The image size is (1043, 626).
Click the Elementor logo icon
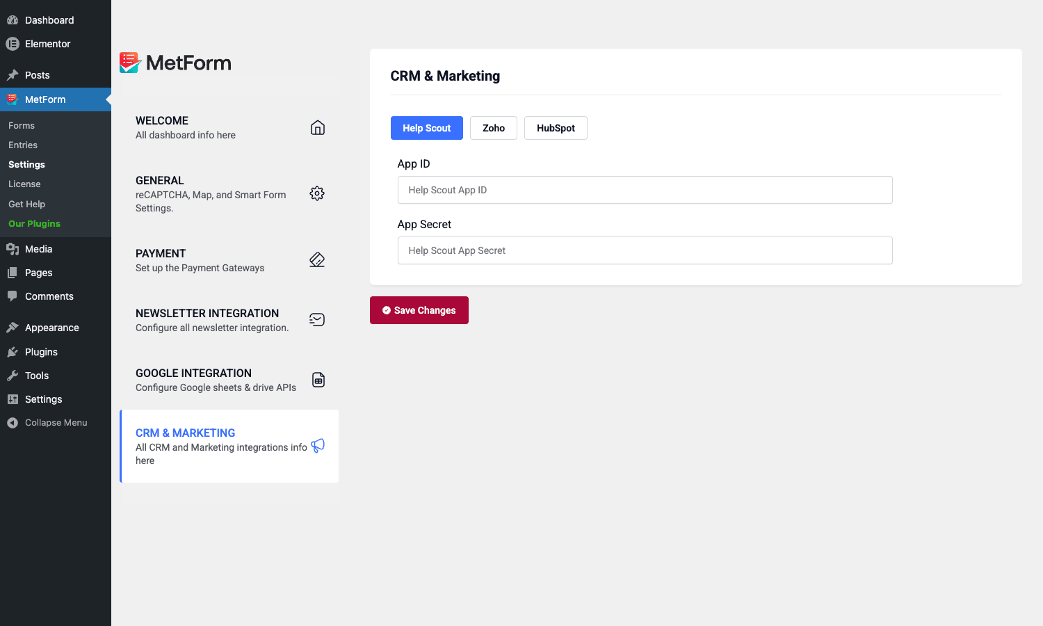point(13,44)
